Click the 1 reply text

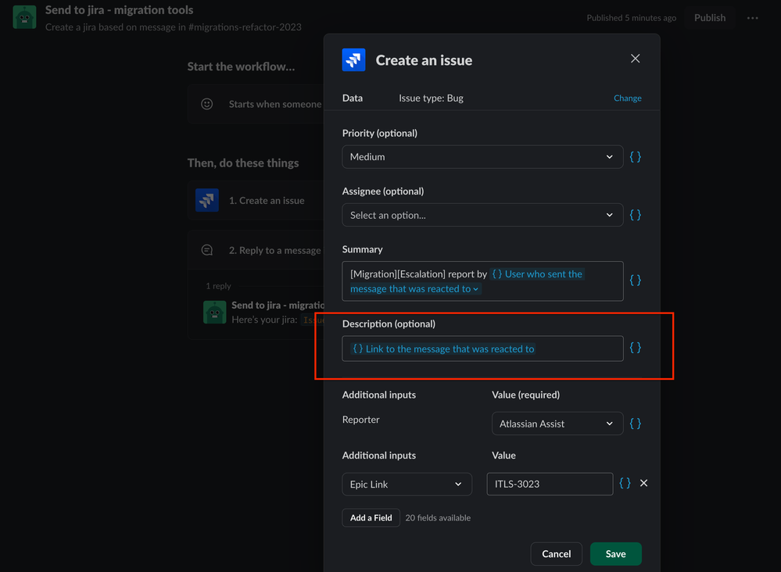(x=218, y=286)
